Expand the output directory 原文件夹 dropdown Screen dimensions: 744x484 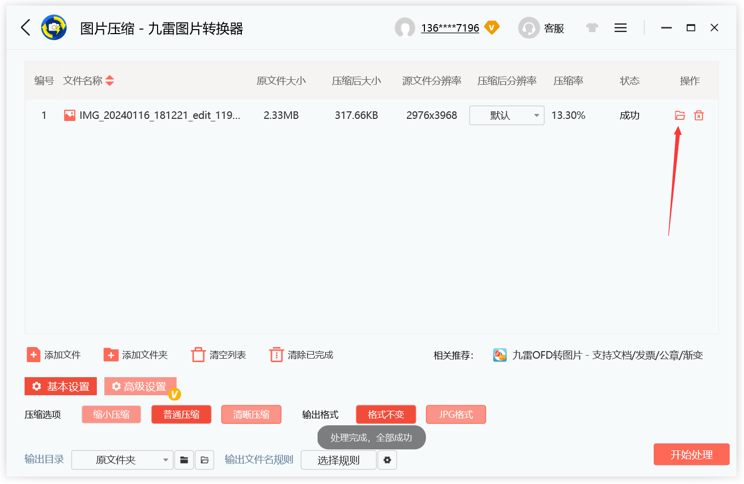pos(122,460)
